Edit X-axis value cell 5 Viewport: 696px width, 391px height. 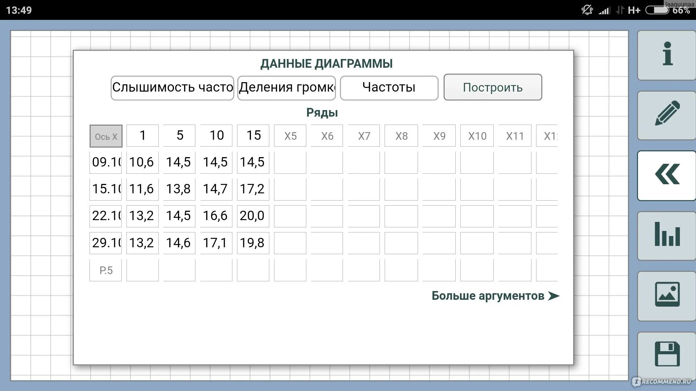pos(179,135)
